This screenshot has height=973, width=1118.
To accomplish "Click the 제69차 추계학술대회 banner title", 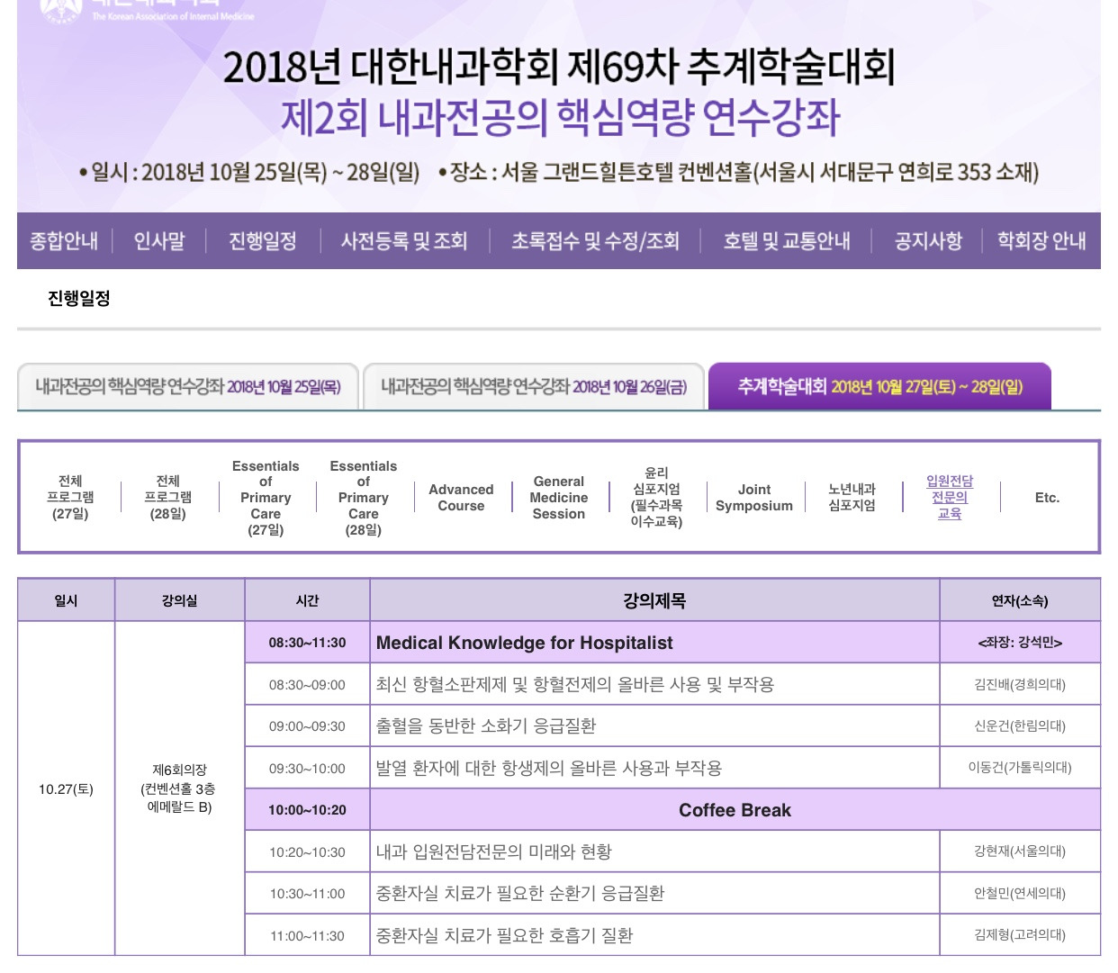I will [559, 67].
